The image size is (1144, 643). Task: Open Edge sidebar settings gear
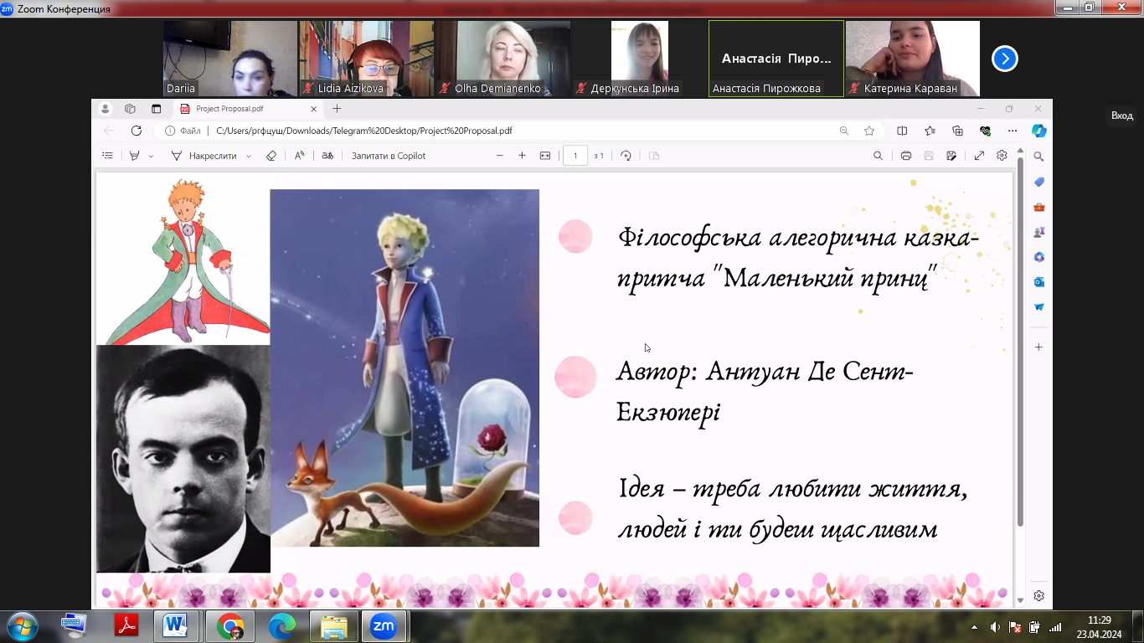[1038, 596]
